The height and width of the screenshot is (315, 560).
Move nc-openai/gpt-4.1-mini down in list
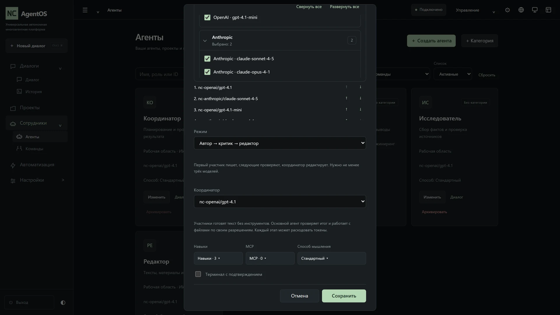[360, 109]
